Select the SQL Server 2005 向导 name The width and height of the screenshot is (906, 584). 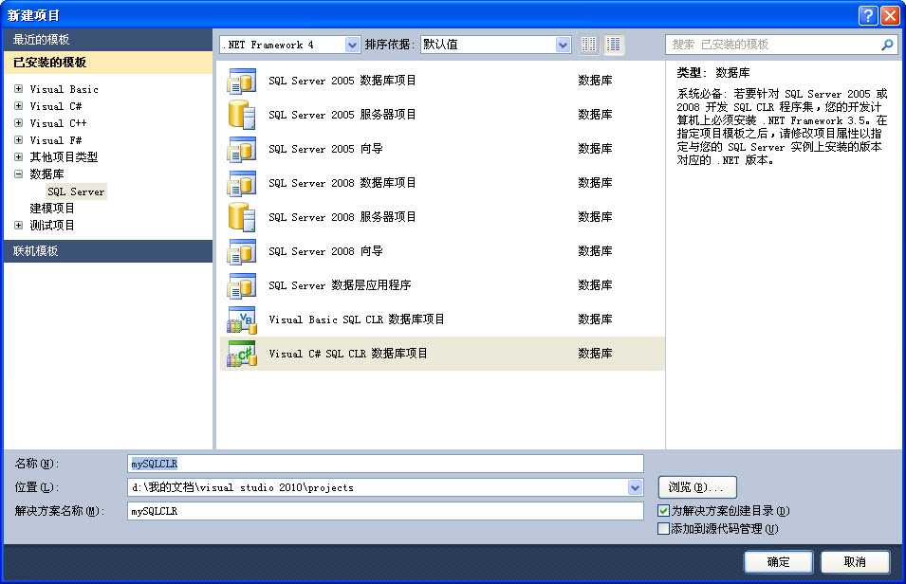(x=325, y=149)
